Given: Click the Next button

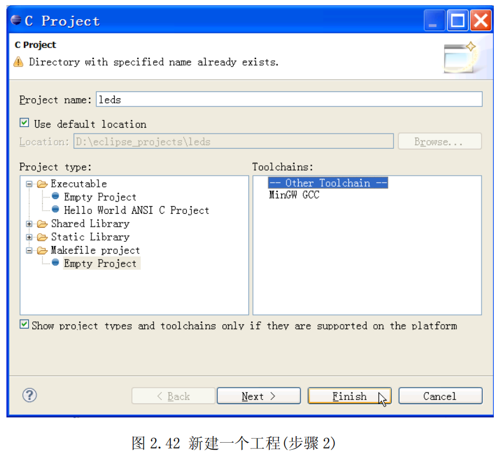Looking at the screenshot, I should pos(258,395).
